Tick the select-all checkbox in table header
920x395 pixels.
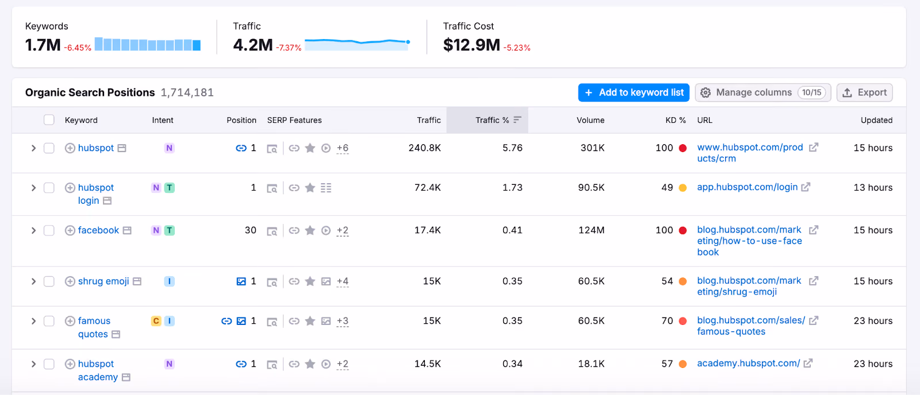click(x=49, y=120)
